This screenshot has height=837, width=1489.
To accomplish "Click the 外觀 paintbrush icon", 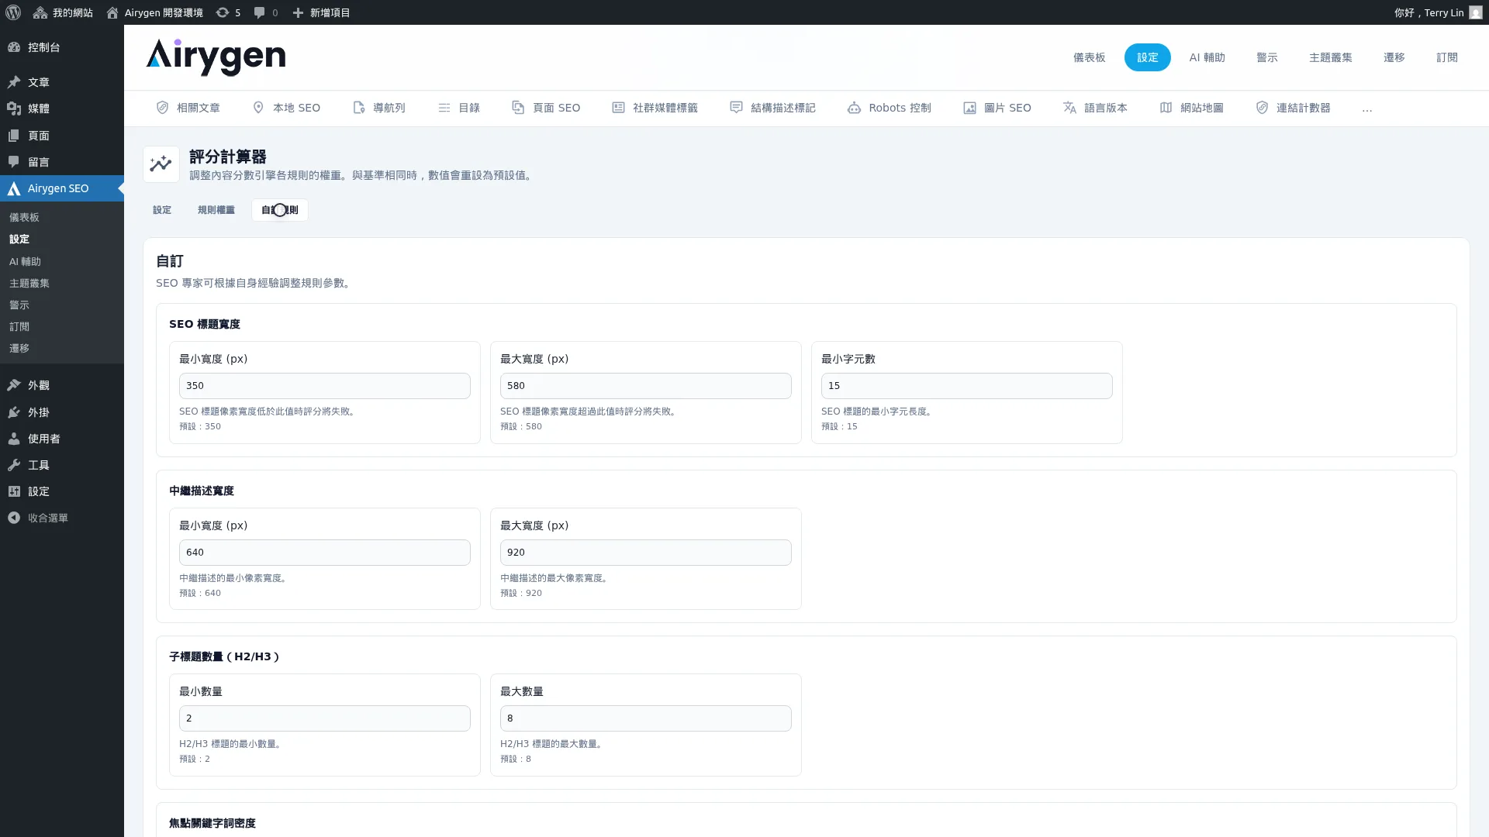I will tap(14, 385).
